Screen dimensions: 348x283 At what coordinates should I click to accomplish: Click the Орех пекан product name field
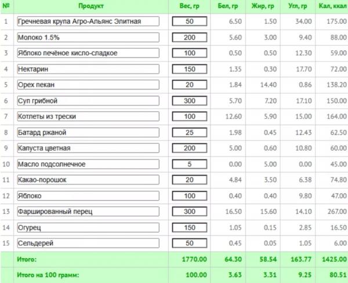point(88,85)
